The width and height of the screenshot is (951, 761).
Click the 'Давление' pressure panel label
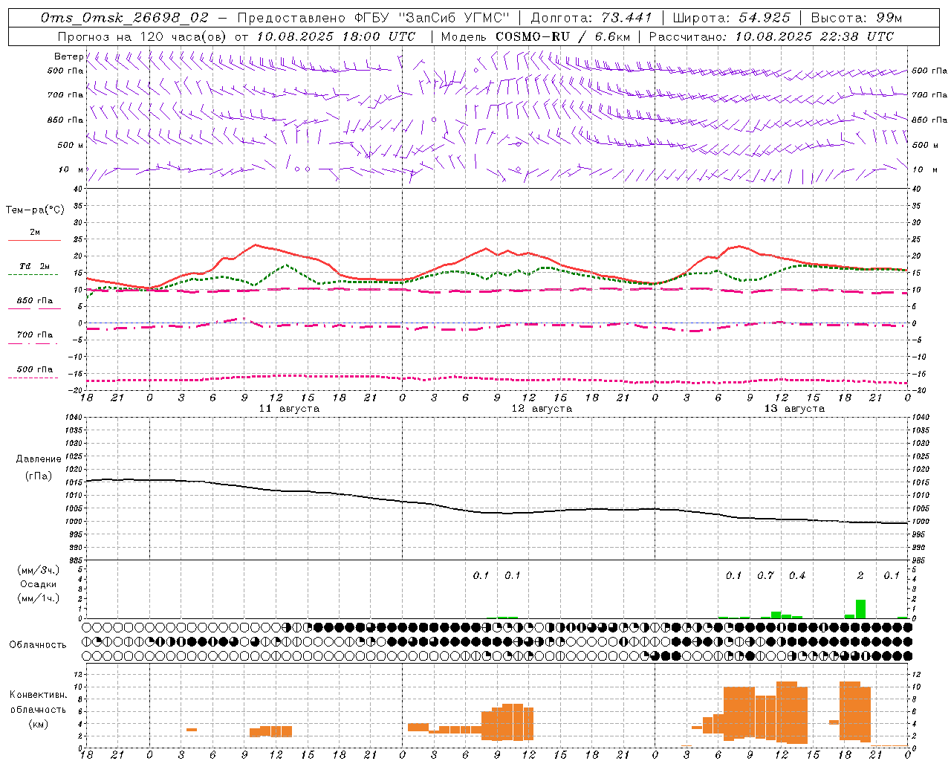(x=38, y=459)
